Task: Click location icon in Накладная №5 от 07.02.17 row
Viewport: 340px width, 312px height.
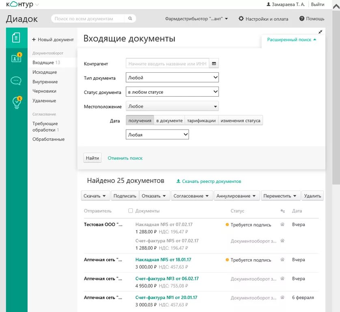Action: tap(282, 224)
